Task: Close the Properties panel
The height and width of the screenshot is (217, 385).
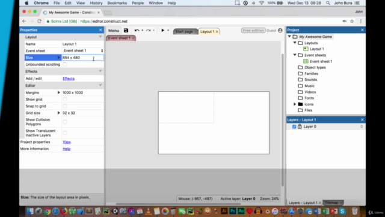Action: coord(100,30)
